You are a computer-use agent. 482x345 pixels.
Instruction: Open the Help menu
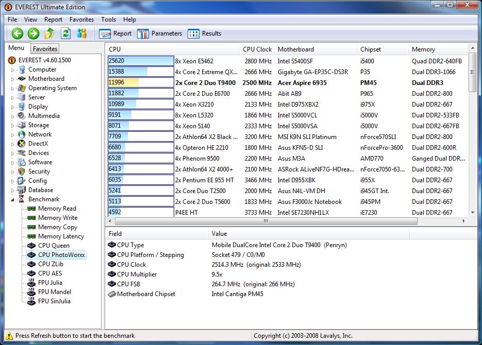(x=129, y=20)
